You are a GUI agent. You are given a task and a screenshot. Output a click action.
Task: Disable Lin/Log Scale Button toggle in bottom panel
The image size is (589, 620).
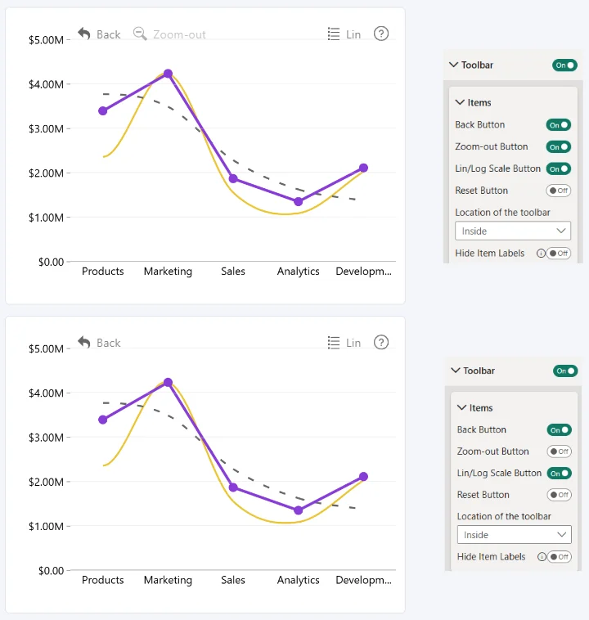(x=559, y=474)
